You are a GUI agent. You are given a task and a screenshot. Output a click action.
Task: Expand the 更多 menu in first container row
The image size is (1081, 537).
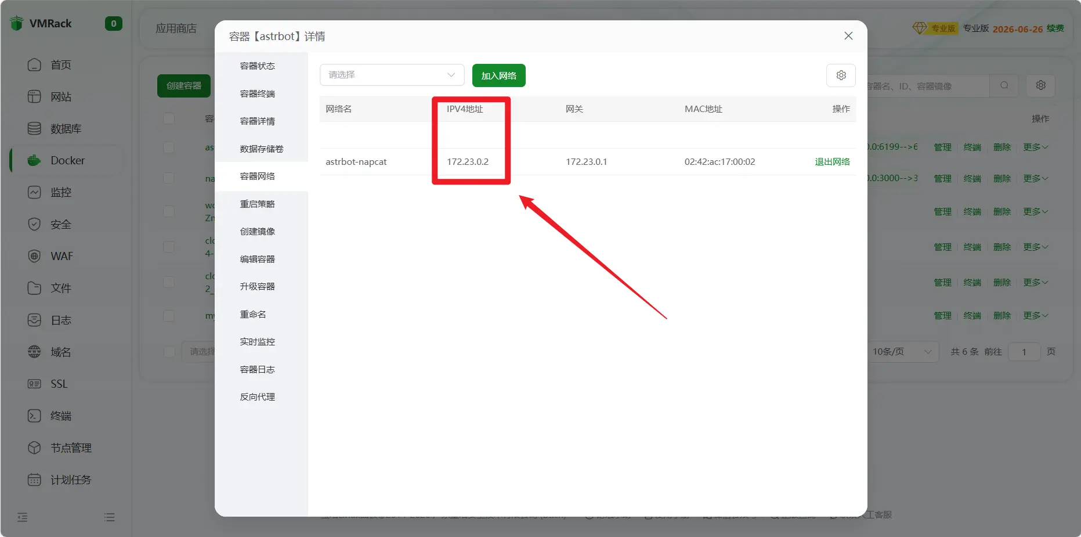pyautogui.click(x=1035, y=147)
